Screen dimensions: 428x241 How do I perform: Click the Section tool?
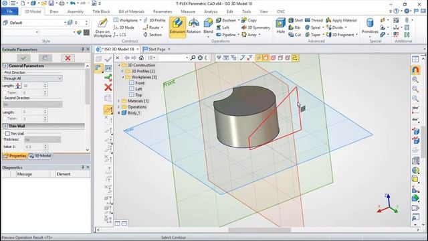tap(152, 35)
